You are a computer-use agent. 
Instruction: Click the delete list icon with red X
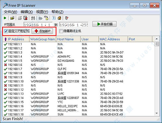(26, 18)
